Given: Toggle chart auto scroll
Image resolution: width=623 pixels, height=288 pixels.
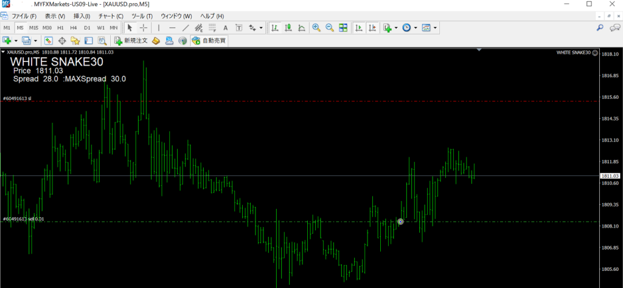Looking at the screenshot, I should (x=359, y=28).
